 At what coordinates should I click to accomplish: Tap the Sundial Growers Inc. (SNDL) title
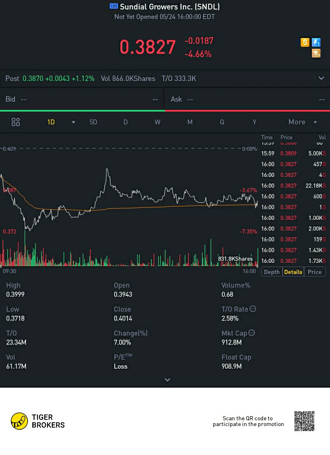click(170, 6)
